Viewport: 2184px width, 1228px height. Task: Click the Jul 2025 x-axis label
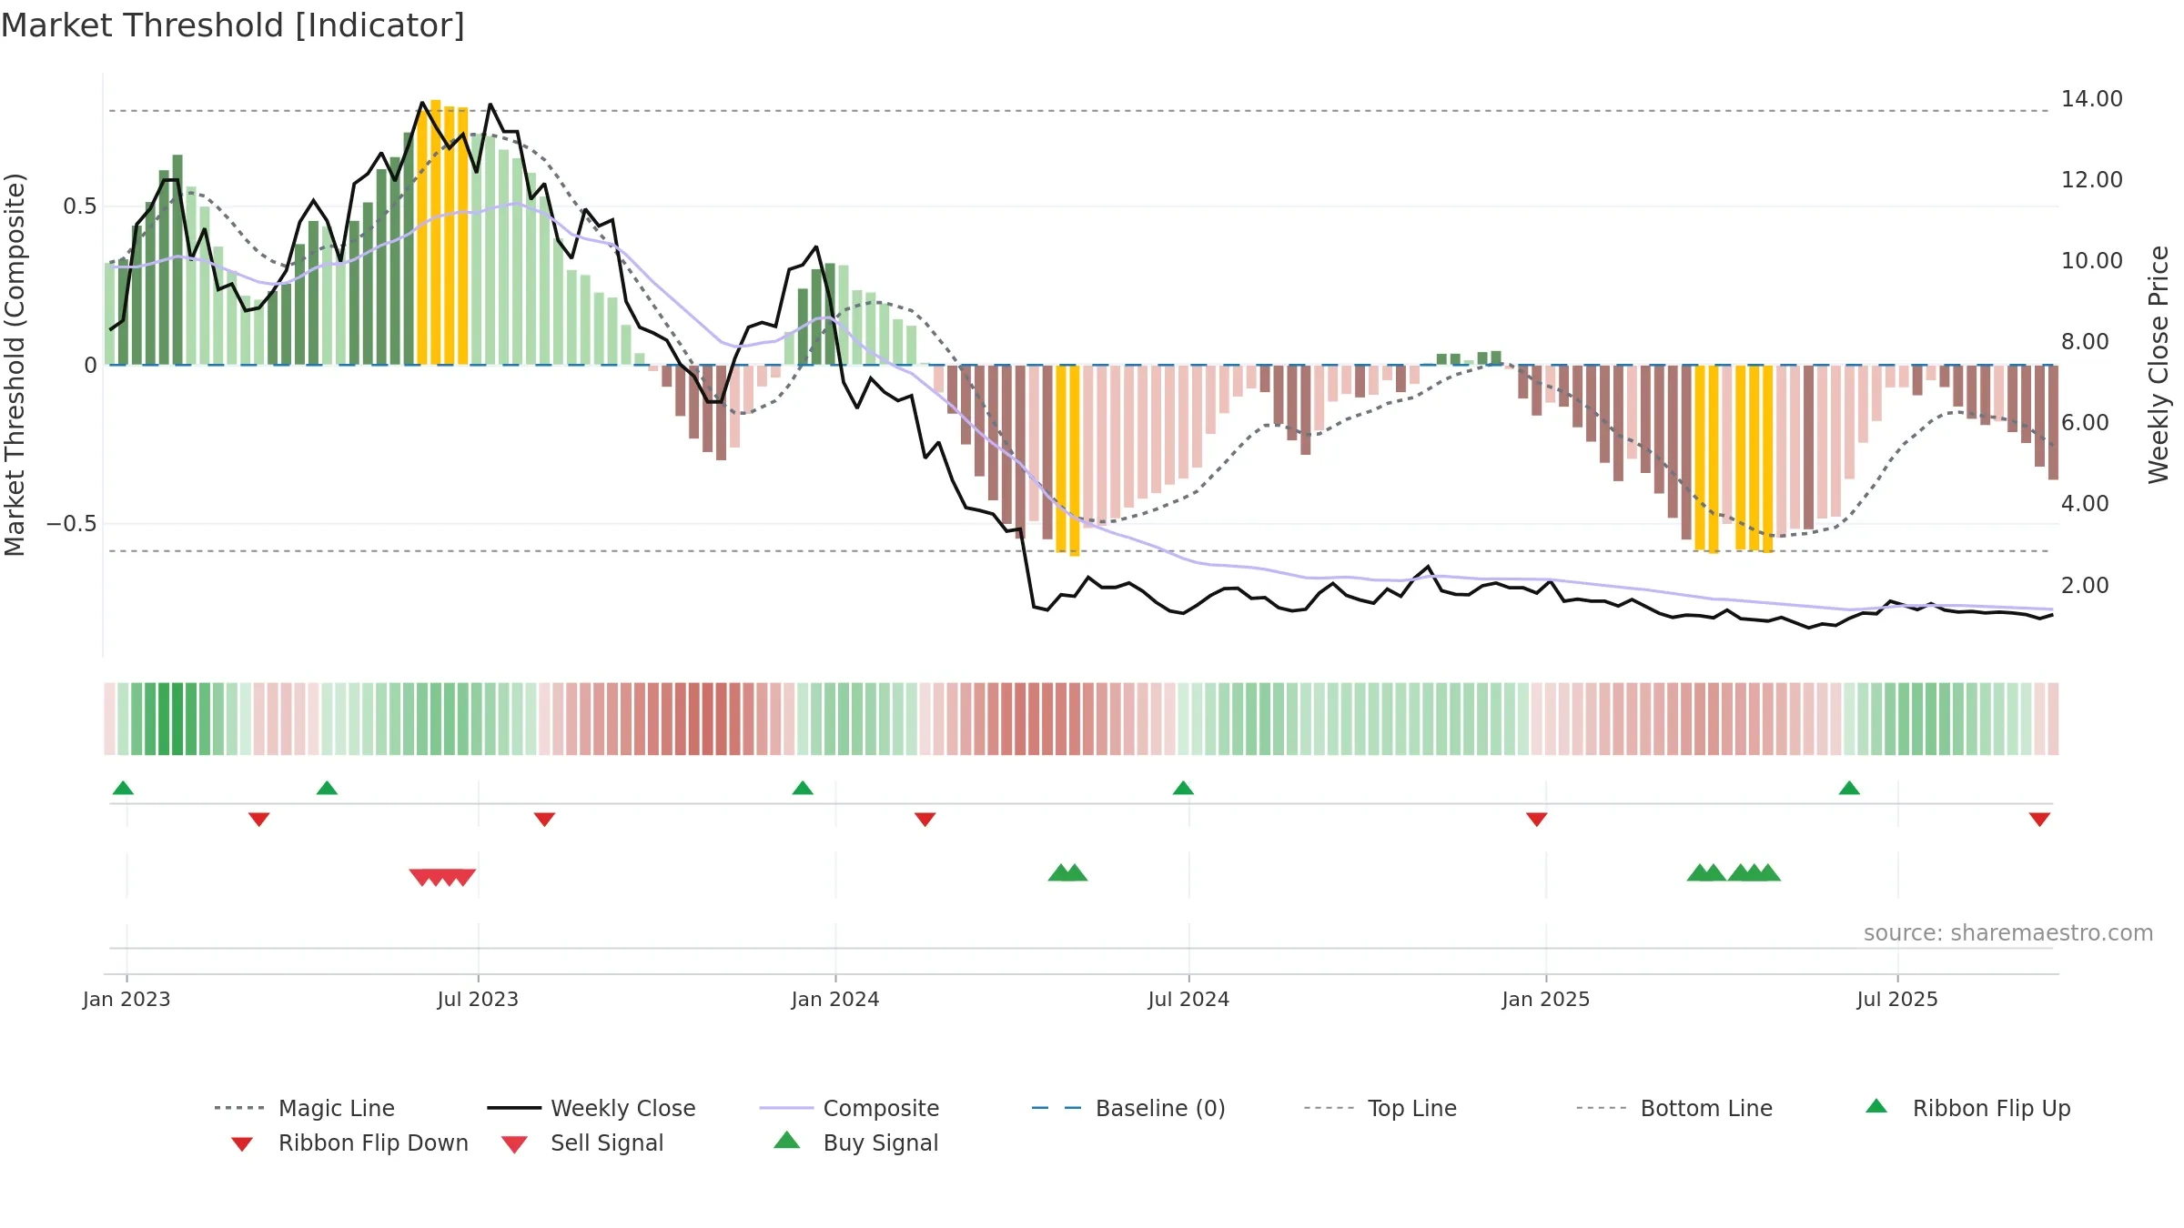(1897, 1000)
